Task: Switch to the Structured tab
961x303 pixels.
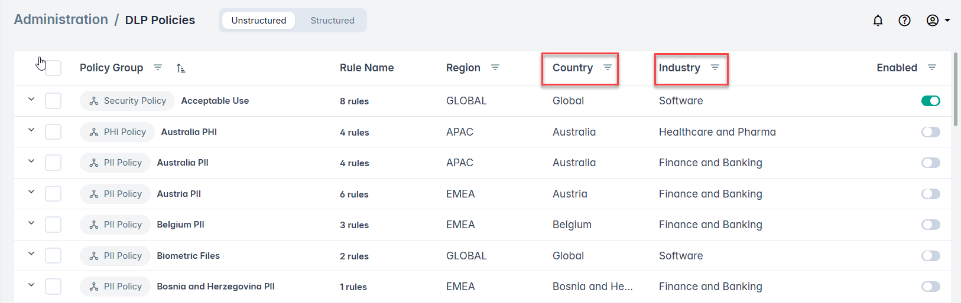Action: point(332,21)
